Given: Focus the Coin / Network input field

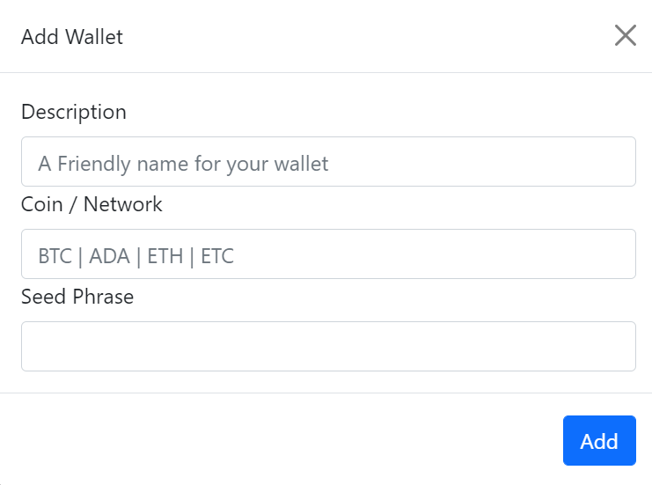Looking at the screenshot, I should 328,254.
